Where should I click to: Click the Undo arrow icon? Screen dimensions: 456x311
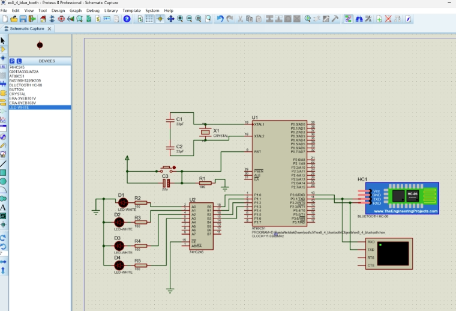[x=220, y=19]
